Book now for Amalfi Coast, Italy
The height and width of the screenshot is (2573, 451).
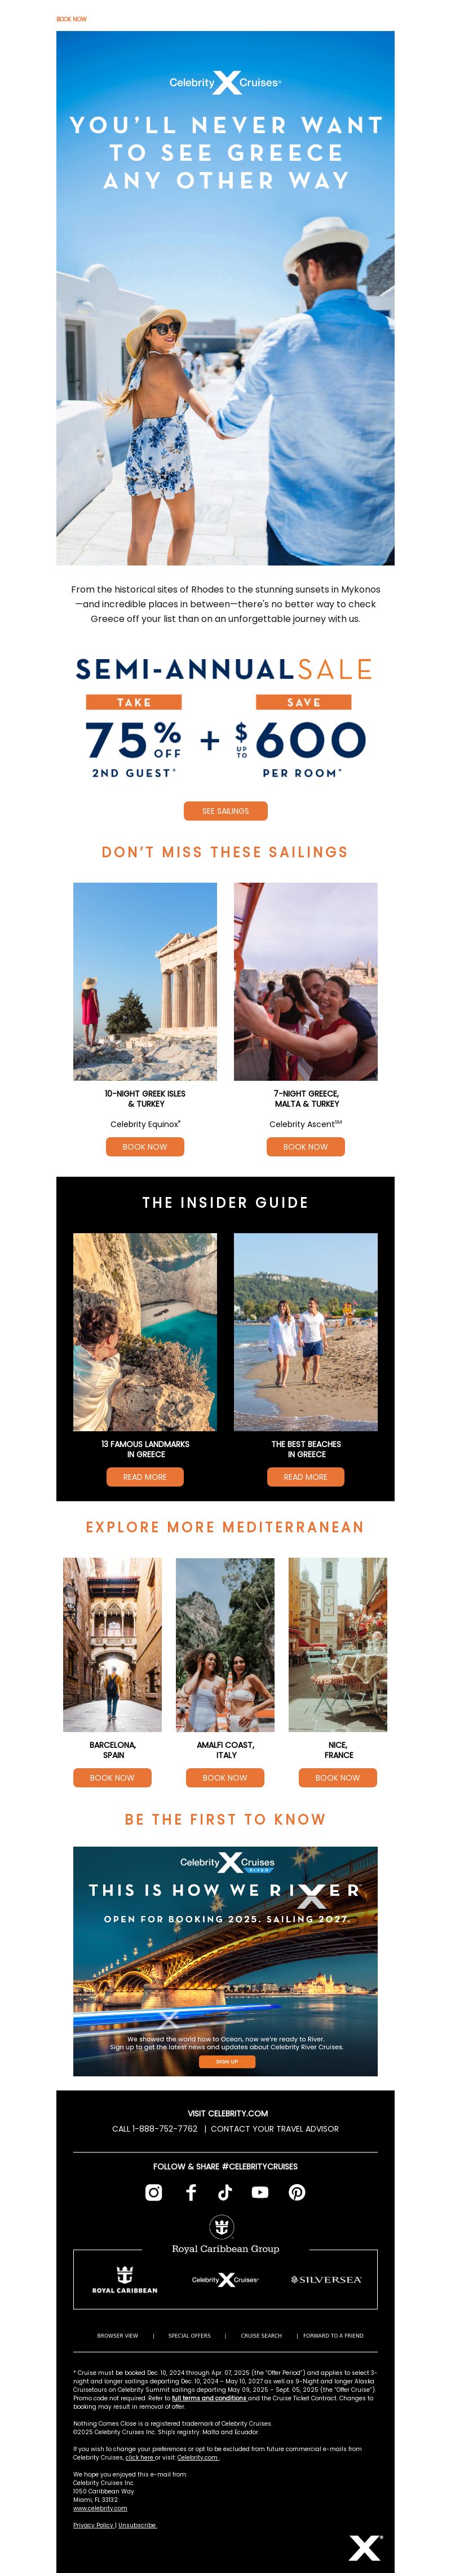pos(224,1778)
